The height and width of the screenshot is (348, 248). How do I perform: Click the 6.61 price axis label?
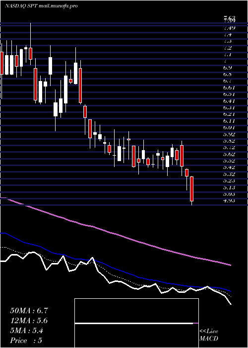pos(229,88)
